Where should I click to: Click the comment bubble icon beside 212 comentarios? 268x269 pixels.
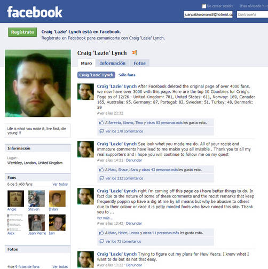[x=101, y=178]
